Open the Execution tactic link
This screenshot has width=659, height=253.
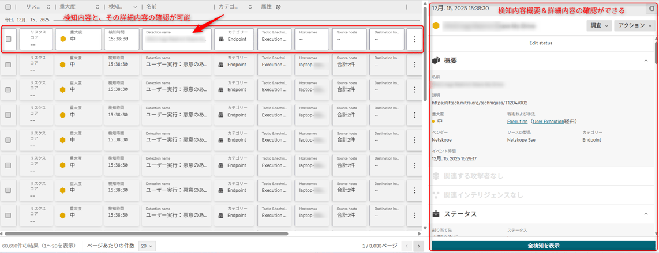517,122
